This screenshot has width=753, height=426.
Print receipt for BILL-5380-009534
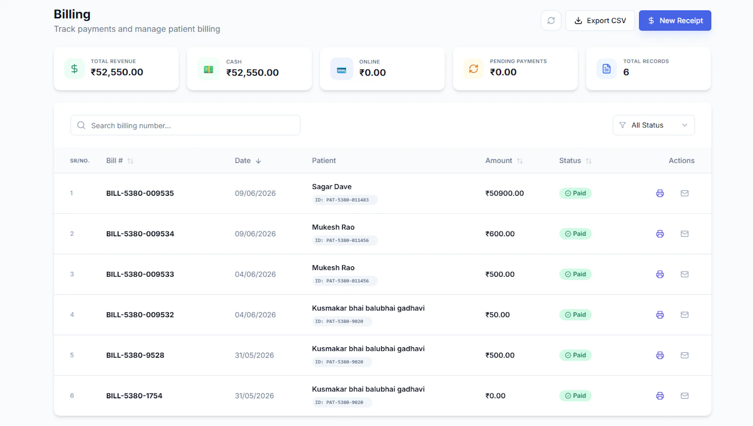(660, 234)
